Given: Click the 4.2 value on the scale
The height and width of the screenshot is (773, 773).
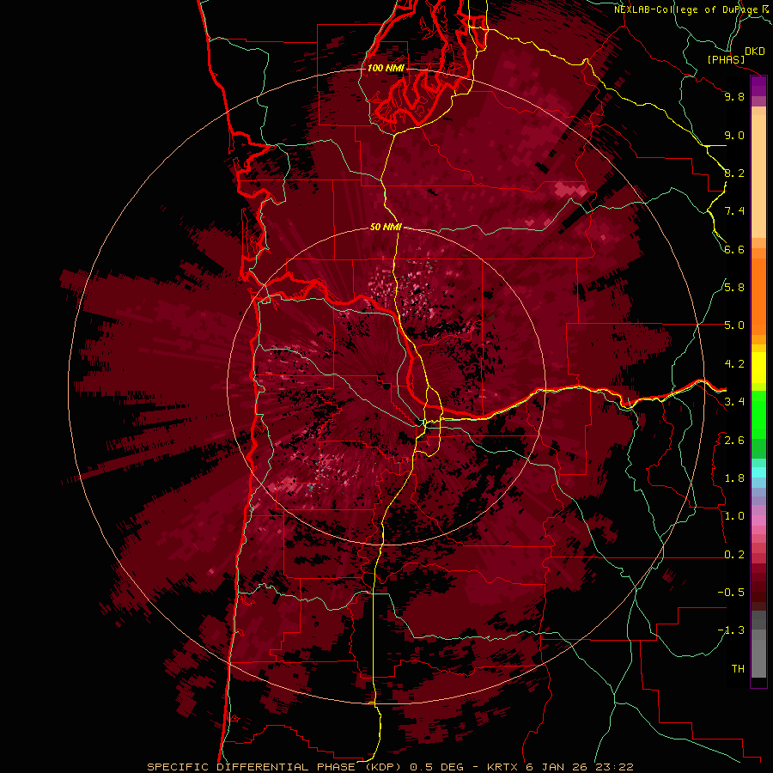Looking at the screenshot, I should point(734,364).
